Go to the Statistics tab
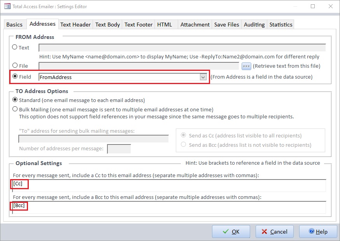 [x=281, y=25]
